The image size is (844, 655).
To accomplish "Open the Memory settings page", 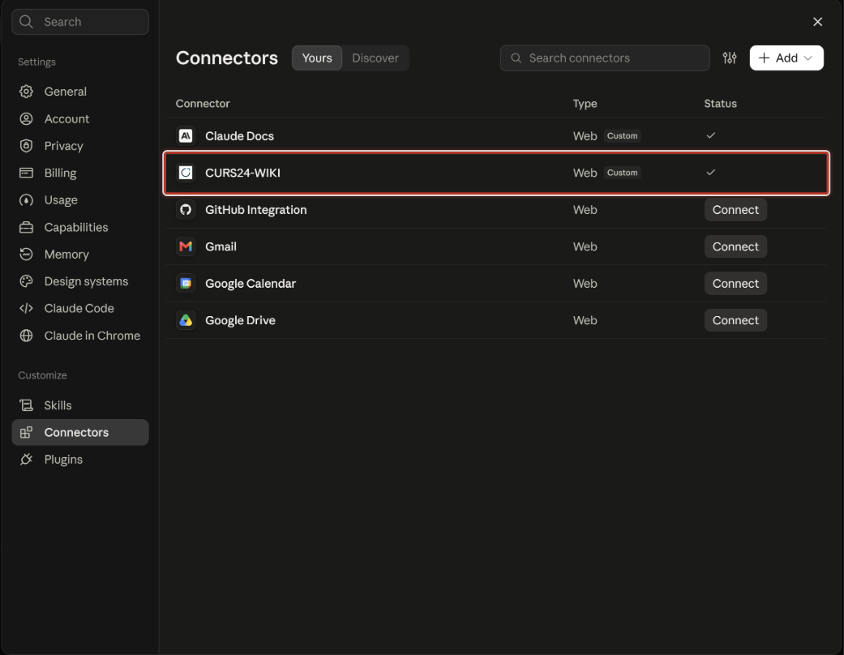I will (x=80, y=254).
